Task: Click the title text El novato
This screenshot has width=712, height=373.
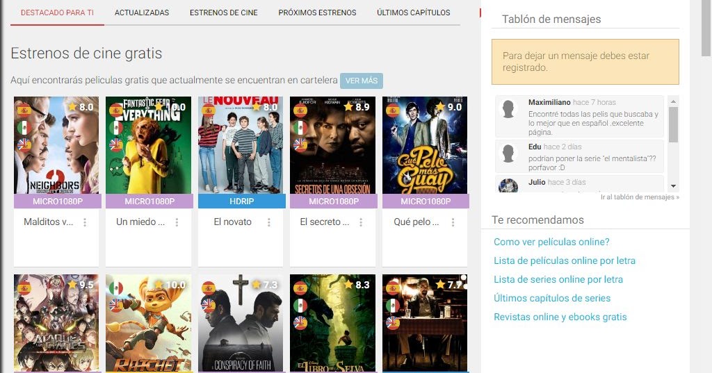Action: click(232, 222)
